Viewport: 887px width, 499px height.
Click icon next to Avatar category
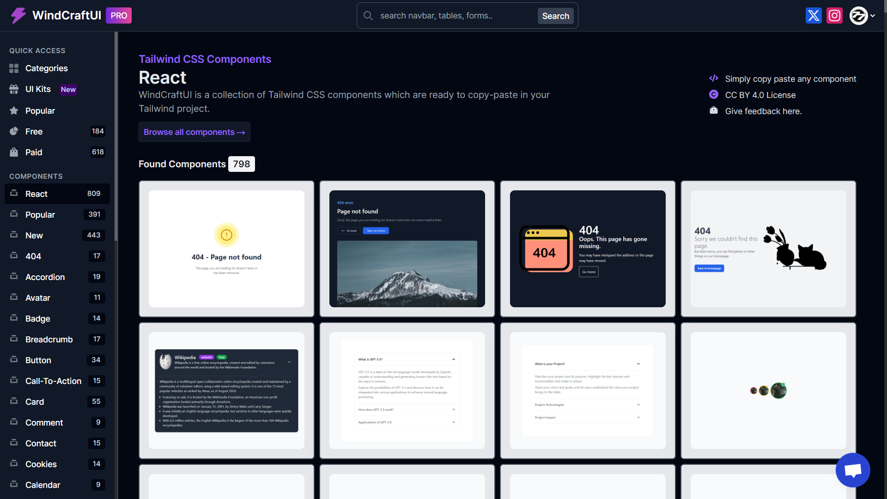(x=14, y=297)
